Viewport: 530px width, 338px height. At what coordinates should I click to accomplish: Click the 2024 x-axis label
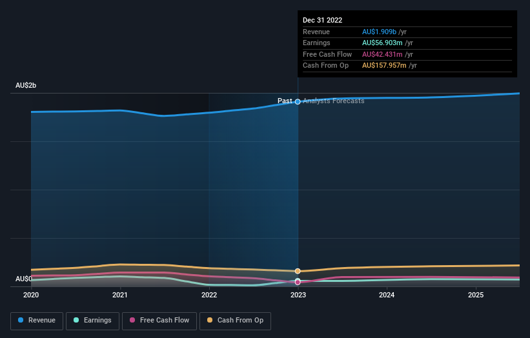387,295
